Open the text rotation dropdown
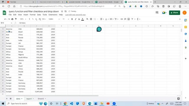This screenshot has height=106, width=189. click(116, 19)
